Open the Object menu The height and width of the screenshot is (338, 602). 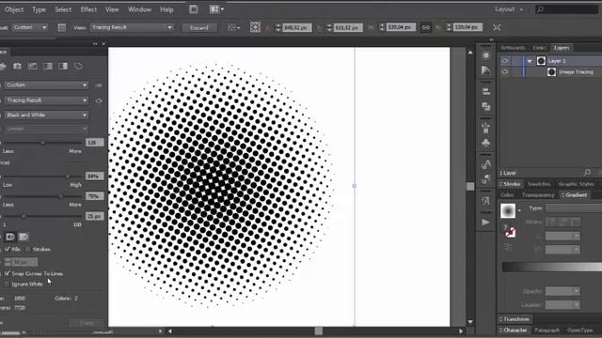click(14, 9)
